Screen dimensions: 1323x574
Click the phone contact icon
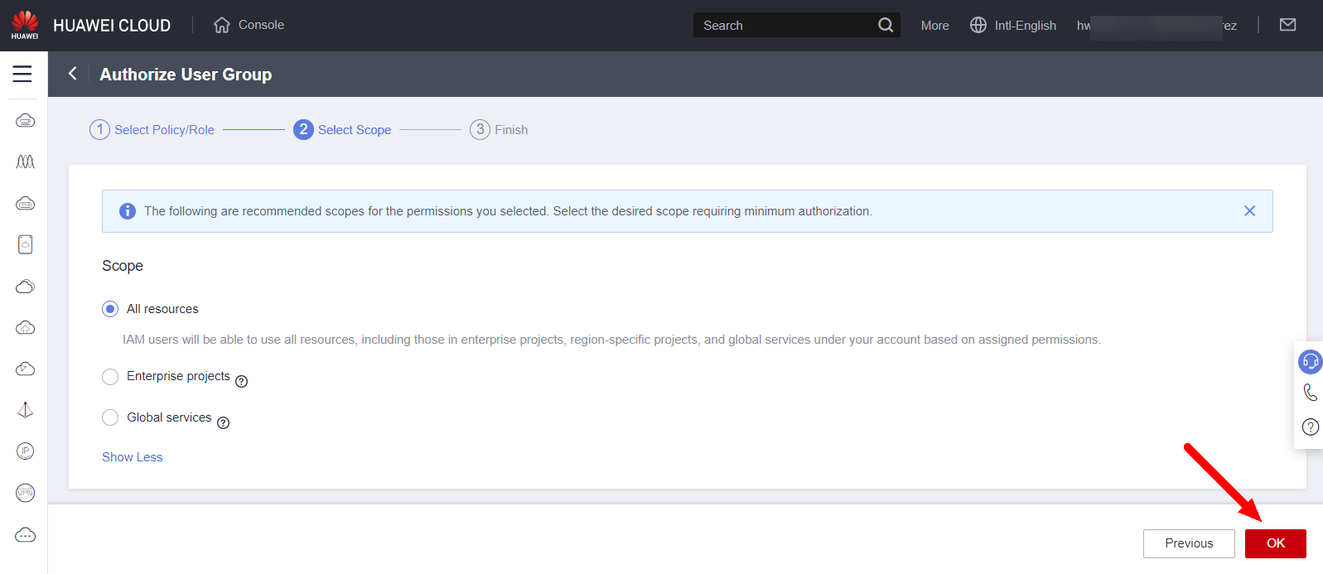pos(1310,393)
